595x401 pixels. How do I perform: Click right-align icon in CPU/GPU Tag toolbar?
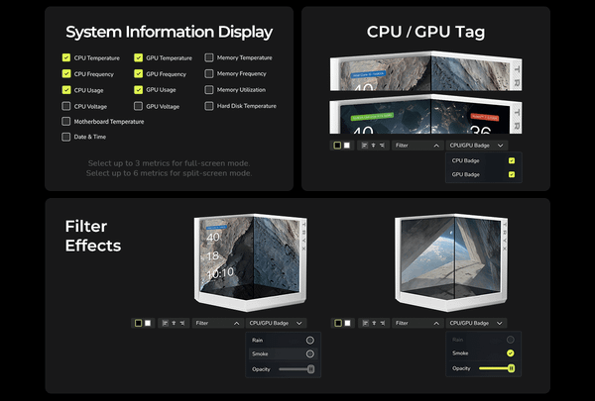coord(380,145)
